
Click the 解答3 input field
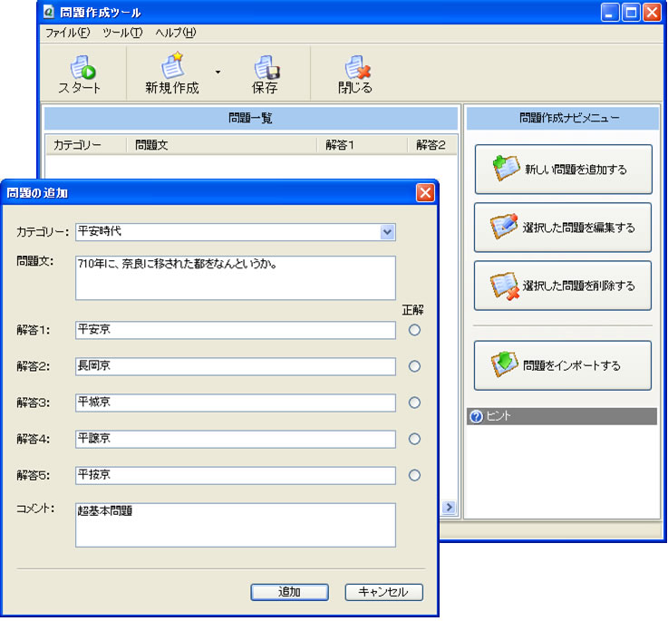click(236, 403)
